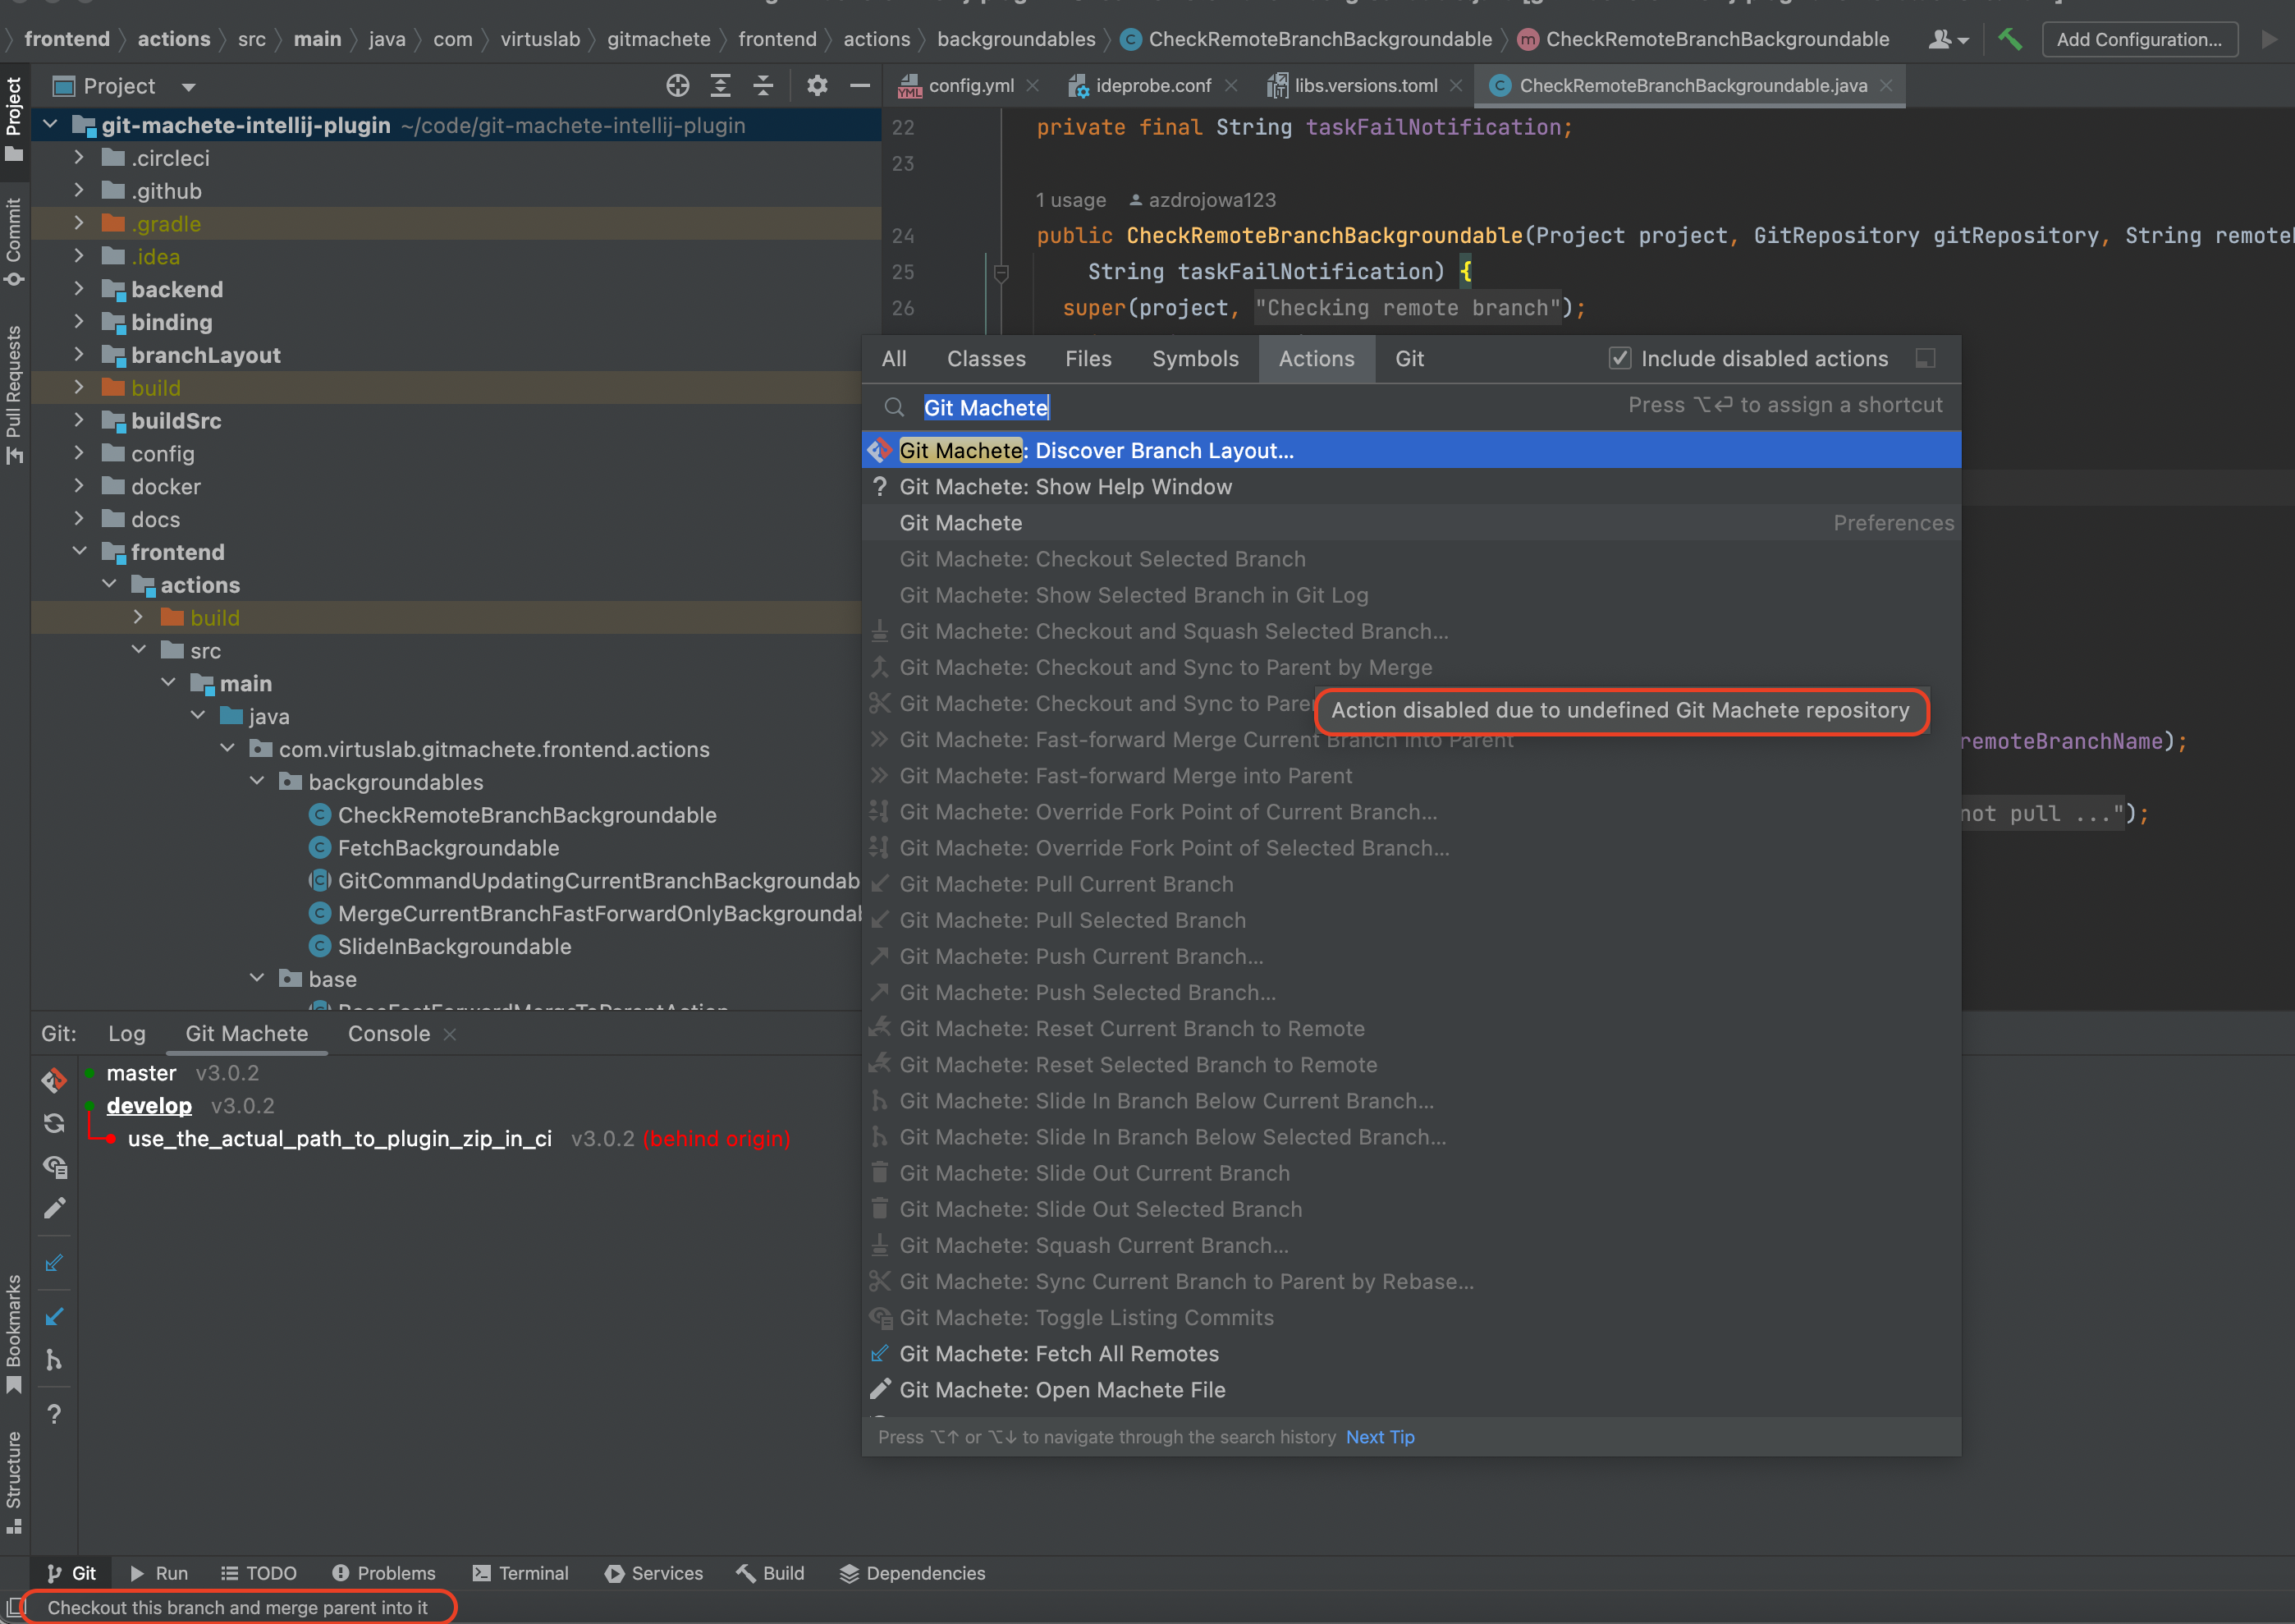
Task: Click the Select Opened File crosshair icon in Project panel
Action: 678,86
